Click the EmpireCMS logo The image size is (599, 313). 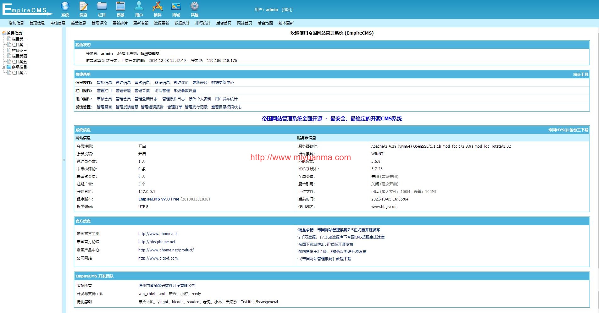click(28, 9)
